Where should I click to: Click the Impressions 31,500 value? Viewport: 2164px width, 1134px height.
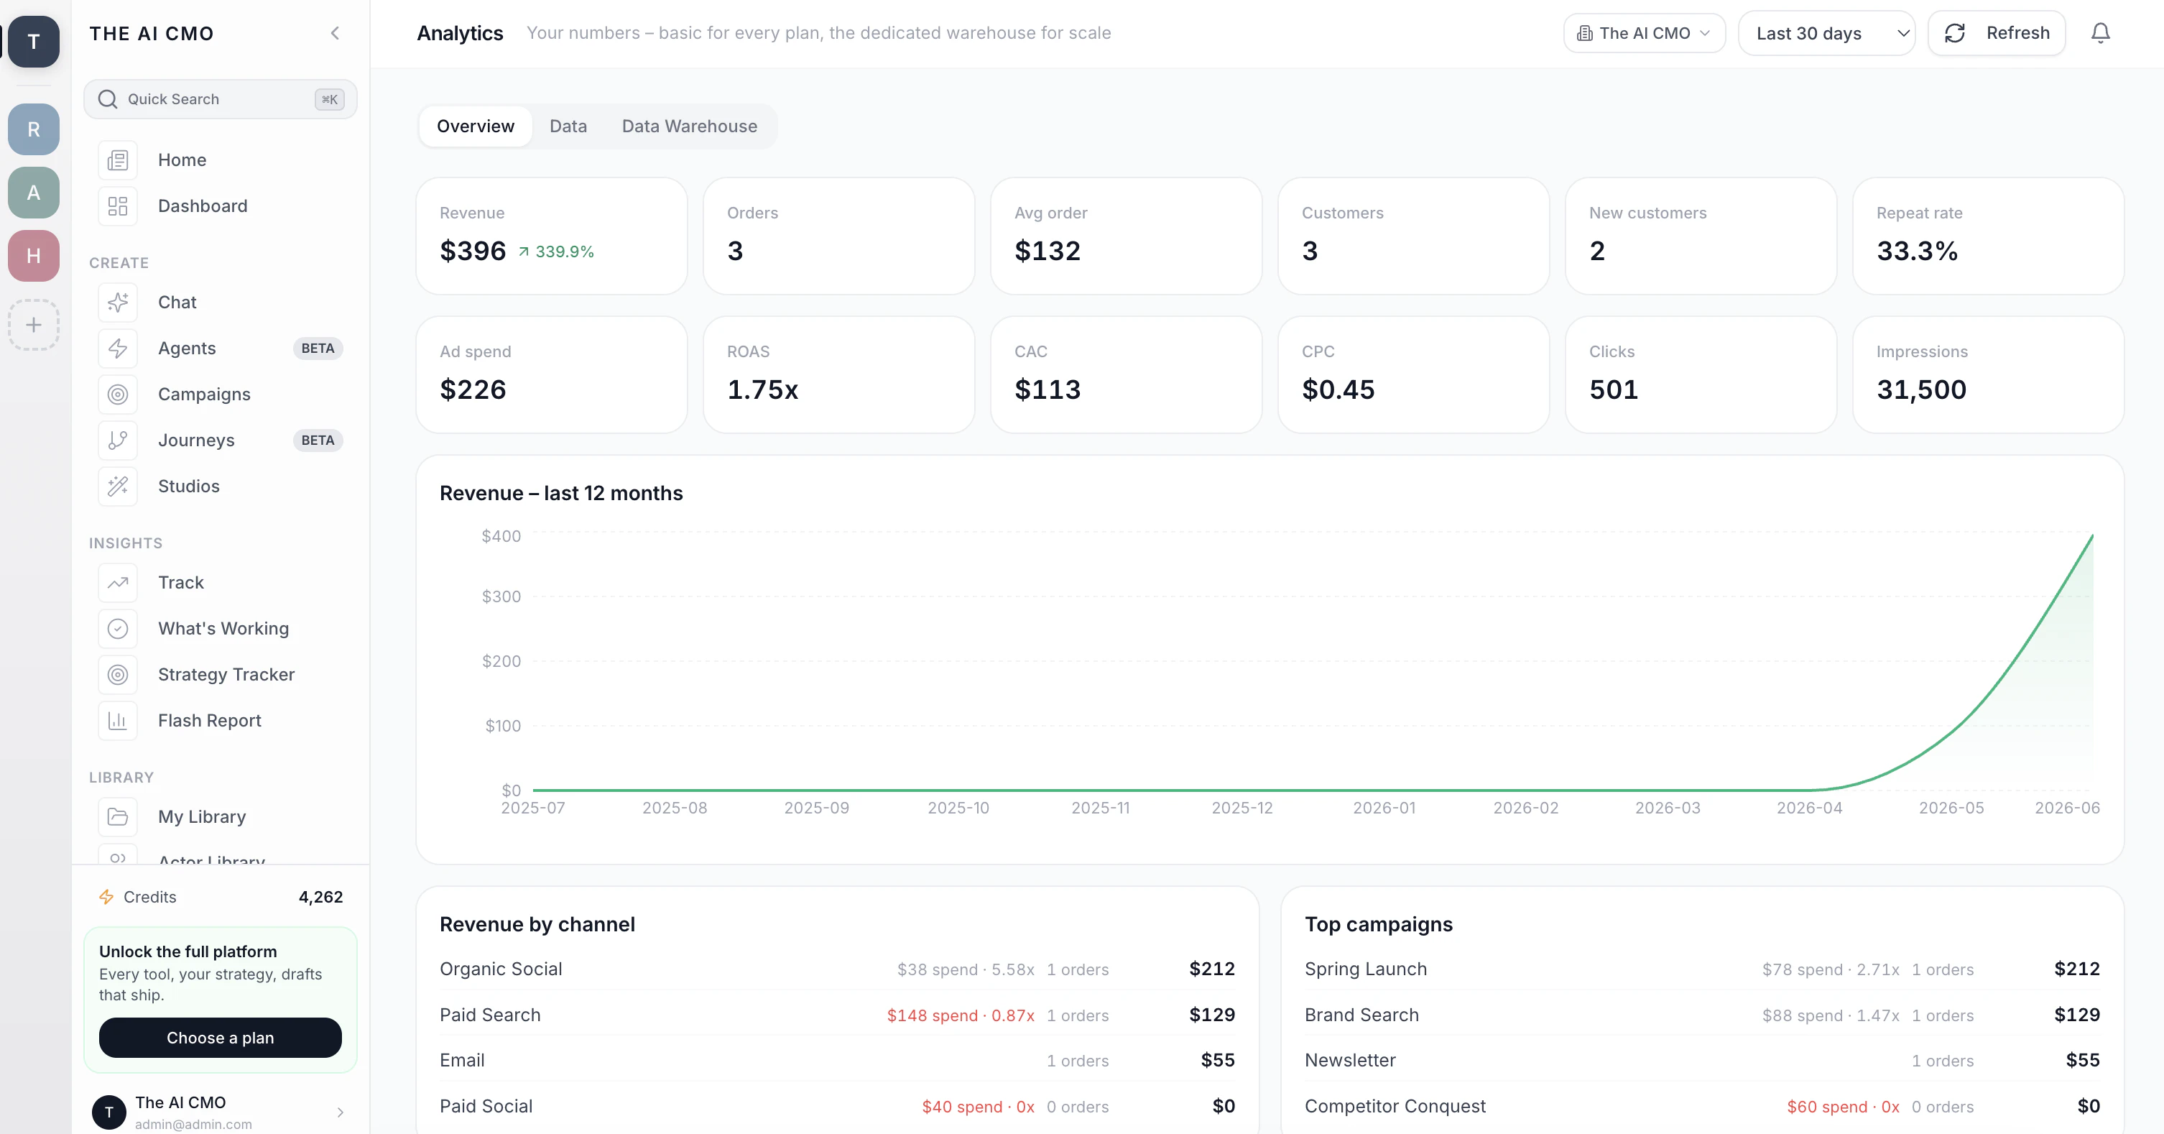coord(1922,389)
